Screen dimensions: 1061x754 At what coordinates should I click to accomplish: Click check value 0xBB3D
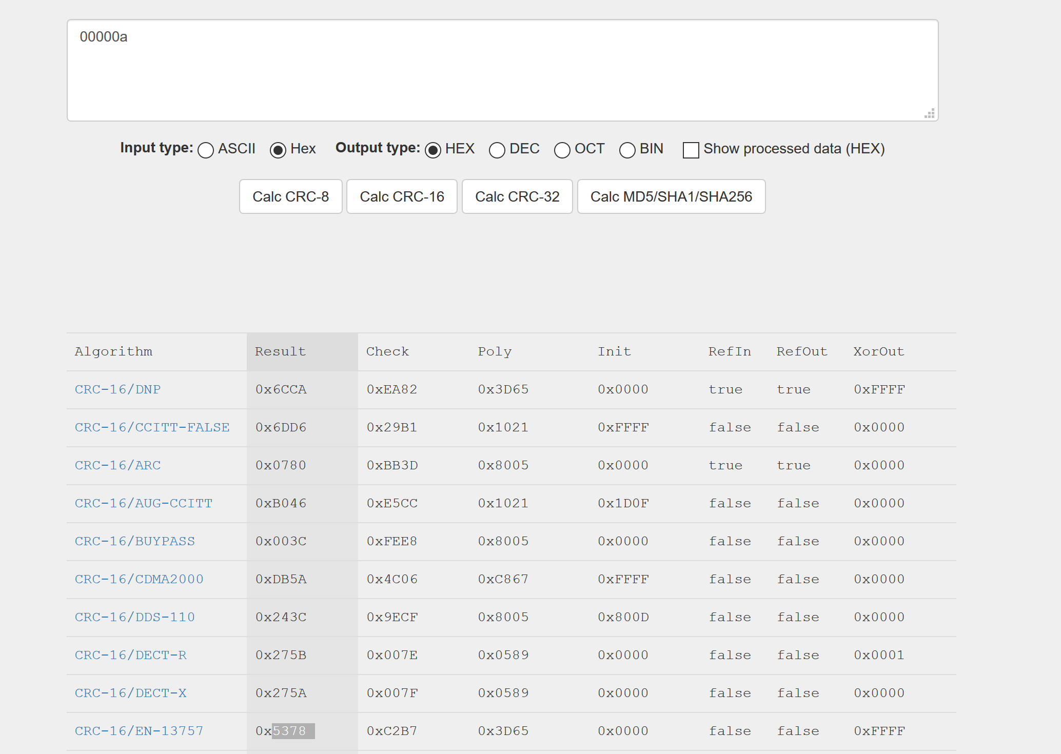(x=392, y=465)
